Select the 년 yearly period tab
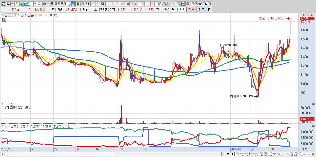 (x=88, y=4)
